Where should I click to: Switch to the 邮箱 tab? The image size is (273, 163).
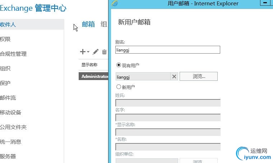tap(88, 24)
